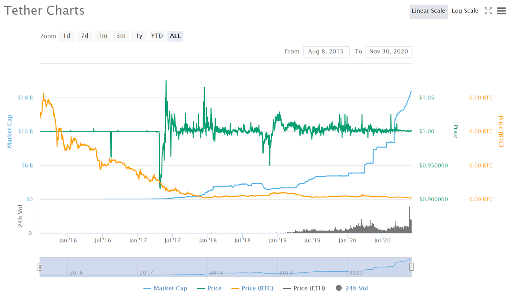Click 2017 in the navigator timeline
Screen dimensions: 511x295
coord(146,273)
